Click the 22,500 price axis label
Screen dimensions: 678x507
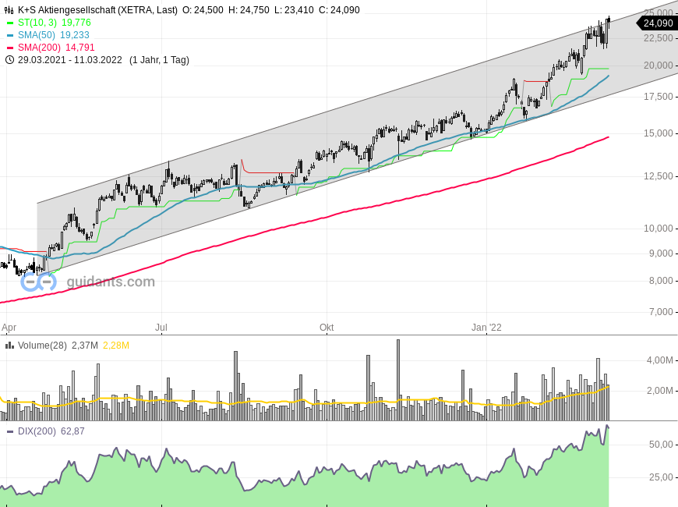[658, 38]
